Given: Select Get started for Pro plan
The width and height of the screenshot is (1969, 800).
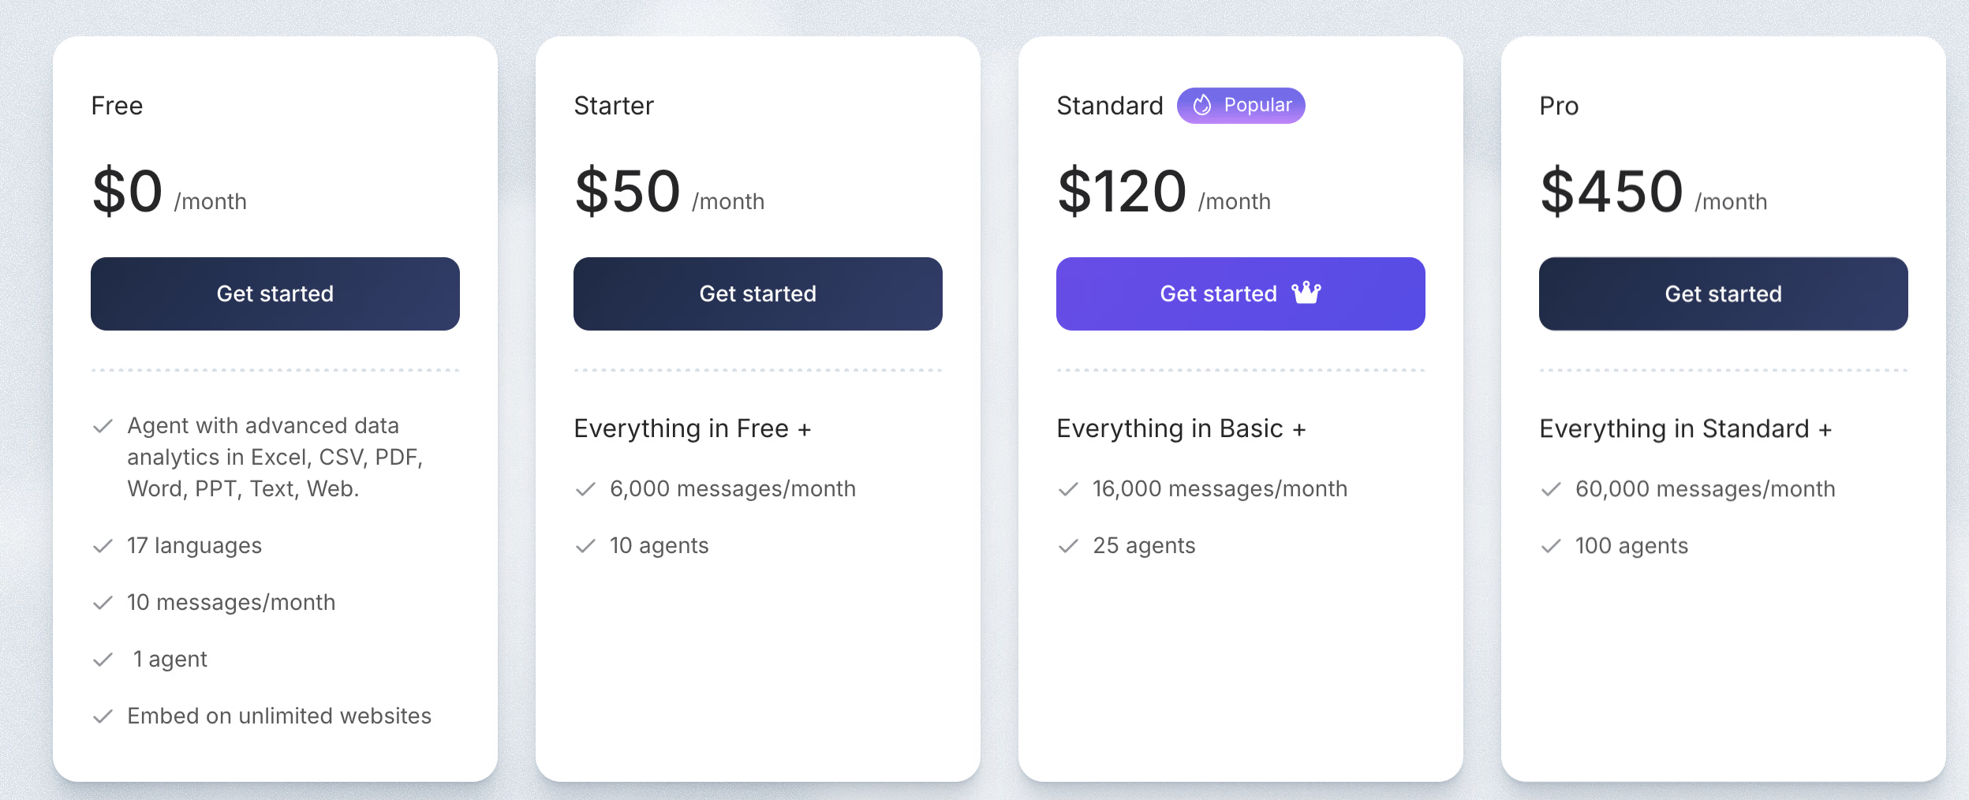Looking at the screenshot, I should tap(1724, 293).
